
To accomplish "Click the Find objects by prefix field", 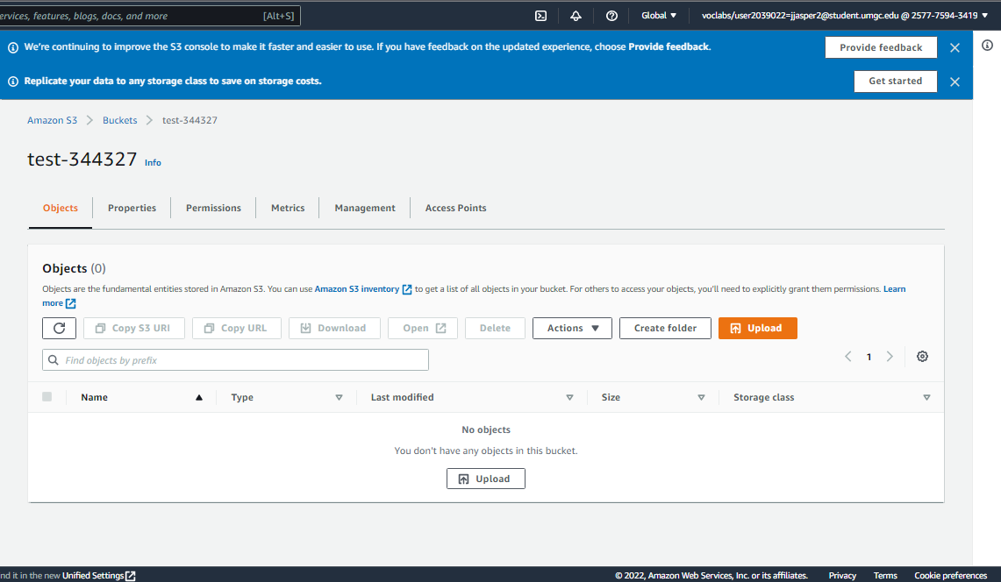I will tap(235, 360).
